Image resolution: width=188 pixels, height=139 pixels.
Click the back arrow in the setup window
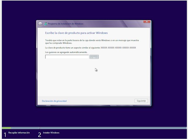(40, 24)
